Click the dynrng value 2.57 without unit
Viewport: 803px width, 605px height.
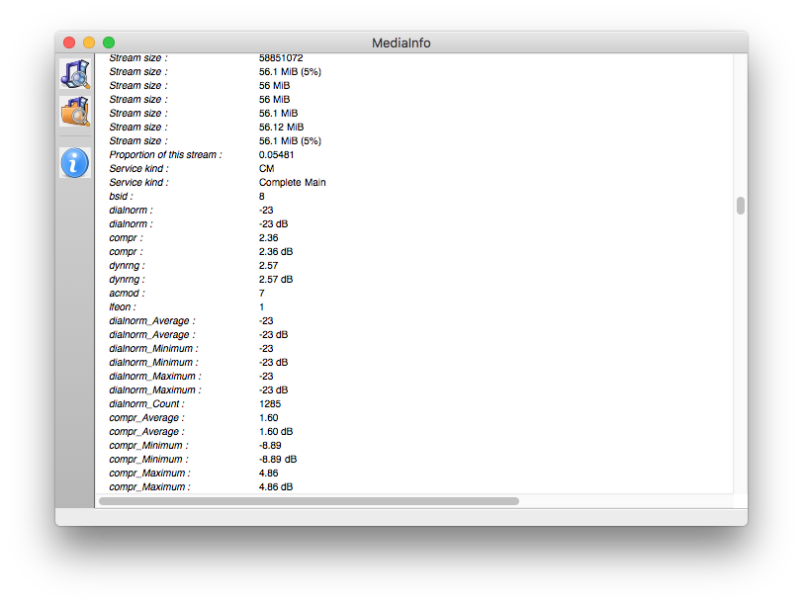tap(268, 265)
